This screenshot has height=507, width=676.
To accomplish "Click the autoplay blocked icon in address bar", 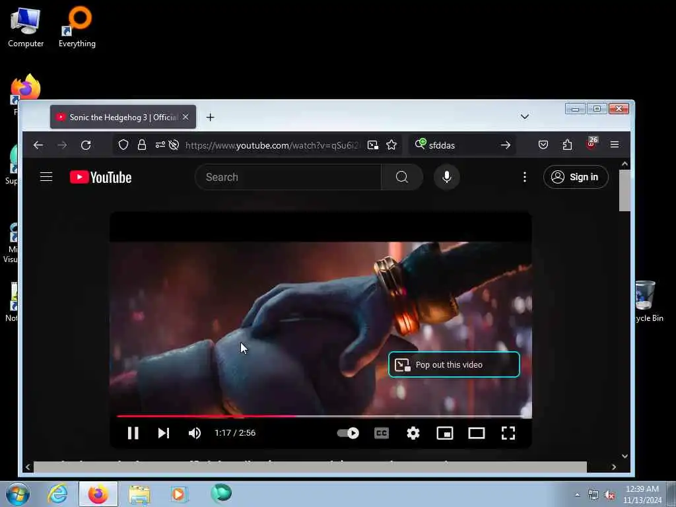I will [174, 145].
